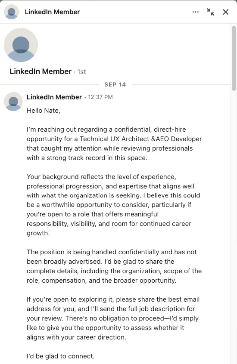This screenshot has width=237, height=364.
Task: Click the paragraph mentioning Technical UX Architect
Action: pos(114,143)
